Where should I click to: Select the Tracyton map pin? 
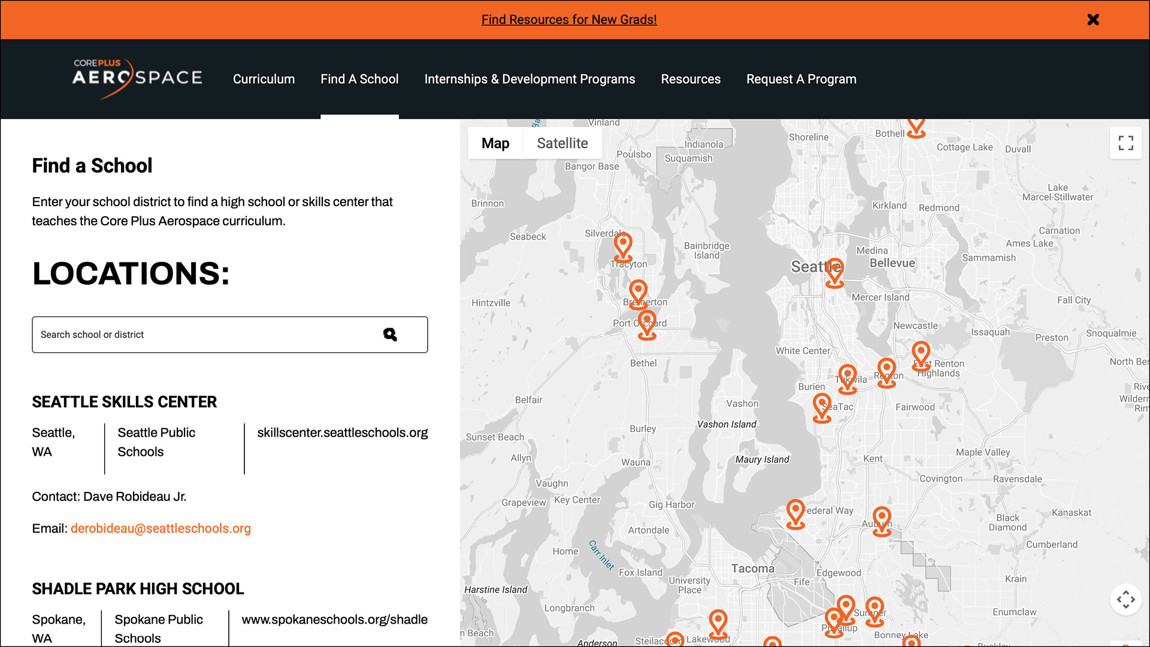(623, 247)
